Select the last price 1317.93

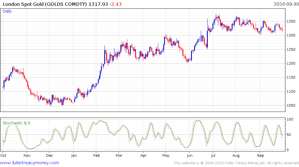(98, 4)
